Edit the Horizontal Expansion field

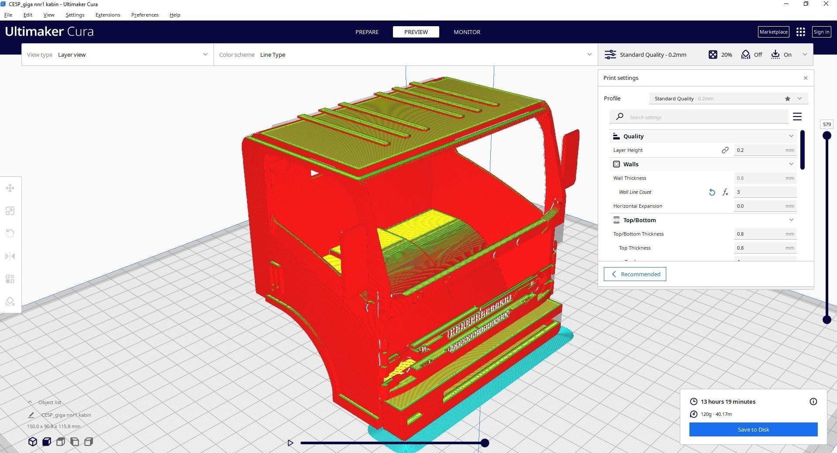[765, 206]
